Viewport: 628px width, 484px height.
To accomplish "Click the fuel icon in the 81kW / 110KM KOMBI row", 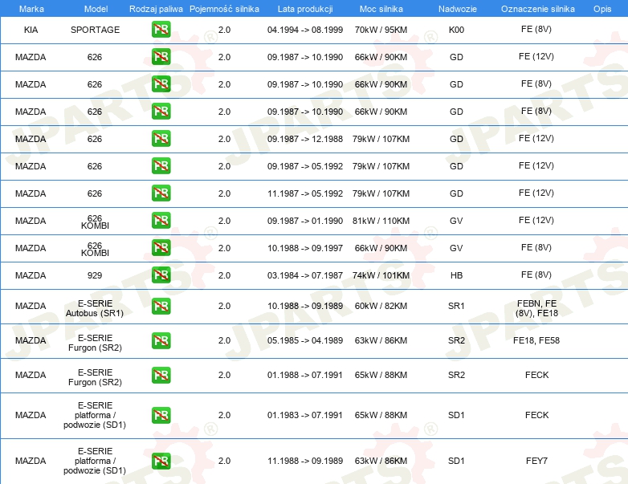I will point(161,220).
